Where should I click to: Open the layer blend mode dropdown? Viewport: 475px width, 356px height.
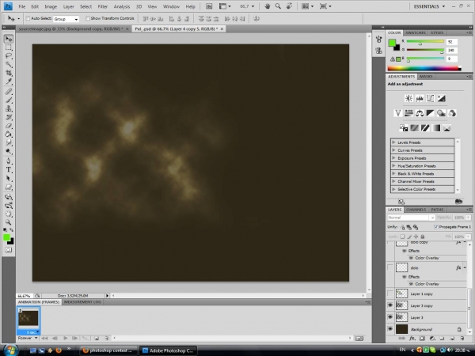tap(411, 218)
